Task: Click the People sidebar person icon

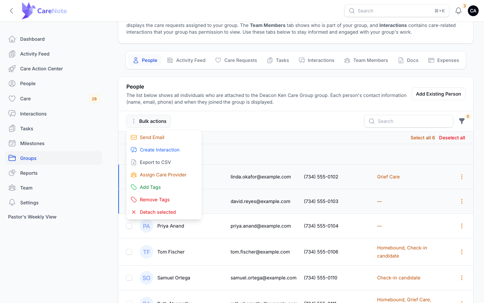Action: coord(12,83)
